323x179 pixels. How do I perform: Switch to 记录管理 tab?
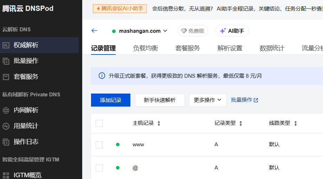click(x=103, y=48)
